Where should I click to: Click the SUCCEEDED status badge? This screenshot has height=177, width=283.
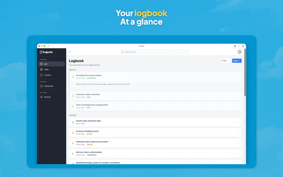click(91, 78)
